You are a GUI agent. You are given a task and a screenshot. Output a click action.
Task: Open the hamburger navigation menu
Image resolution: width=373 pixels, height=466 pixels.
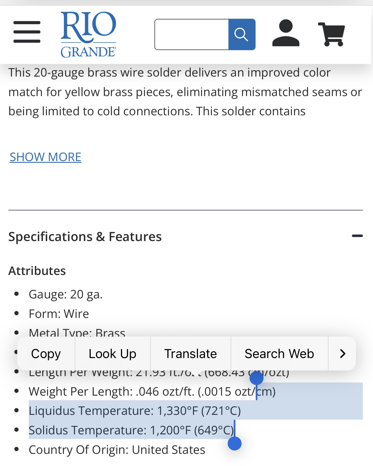pos(27,32)
